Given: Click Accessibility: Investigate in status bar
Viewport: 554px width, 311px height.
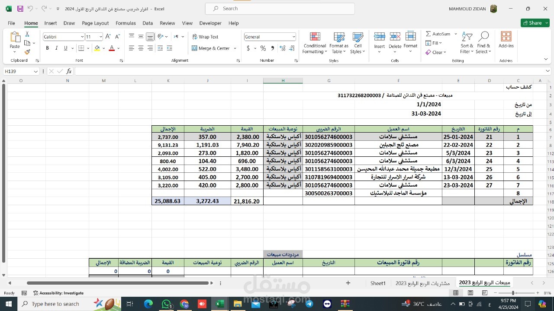Looking at the screenshot, I should point(58,293).
